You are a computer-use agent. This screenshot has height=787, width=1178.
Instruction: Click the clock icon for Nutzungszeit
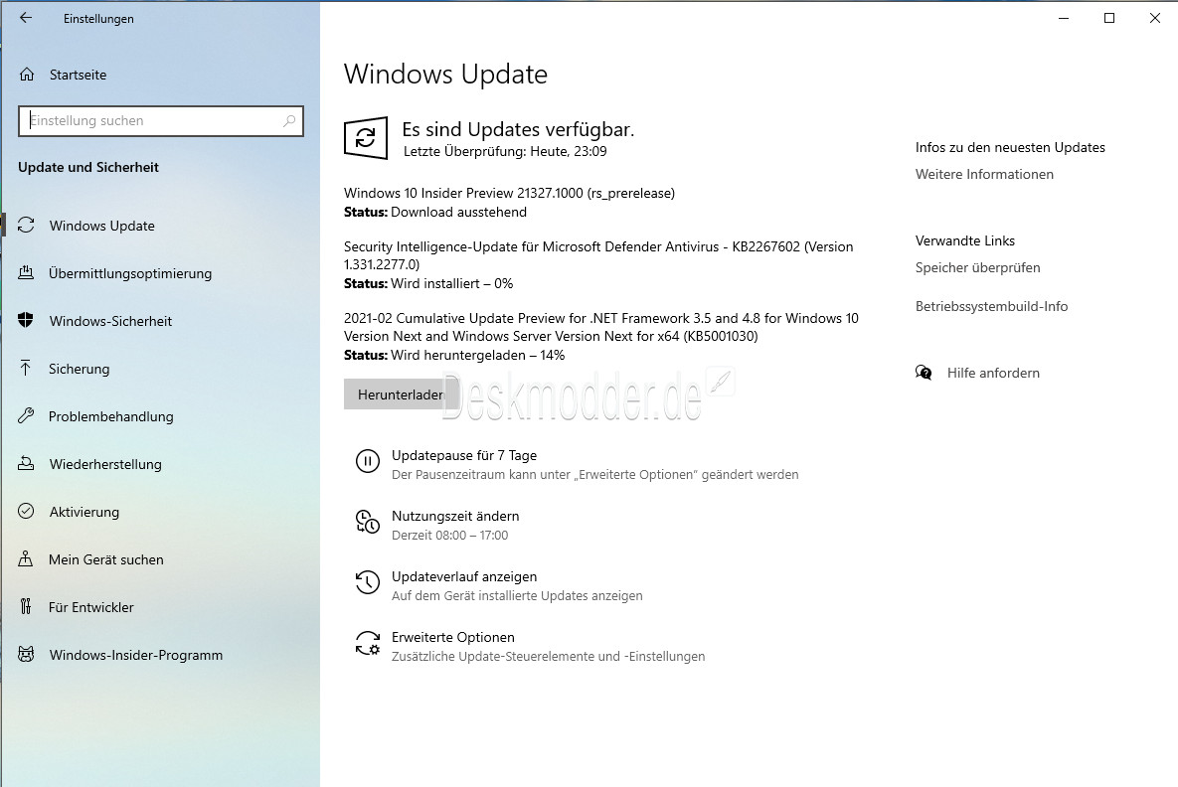(368, 521)
